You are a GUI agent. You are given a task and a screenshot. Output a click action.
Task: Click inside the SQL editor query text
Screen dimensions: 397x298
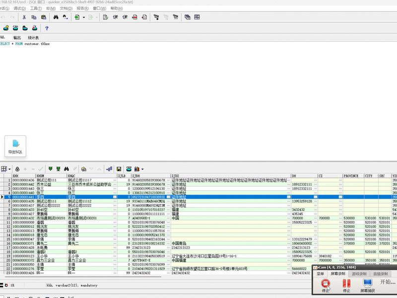pyautogui.click(x=25, y=44)
